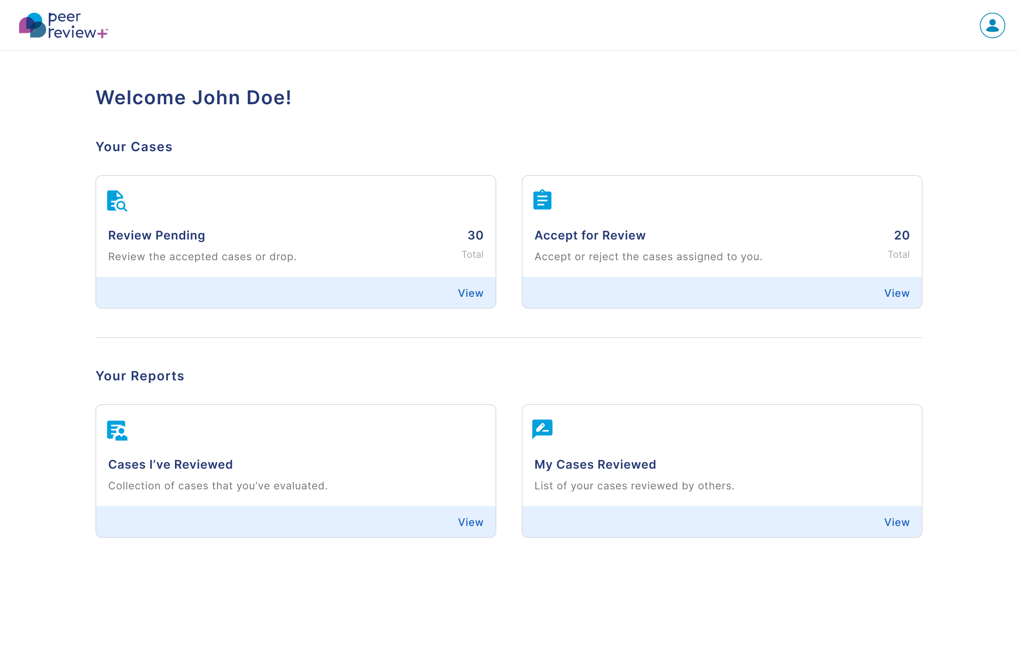
Task: View the Accept for Review cases
Action: [x=897, y=293]
